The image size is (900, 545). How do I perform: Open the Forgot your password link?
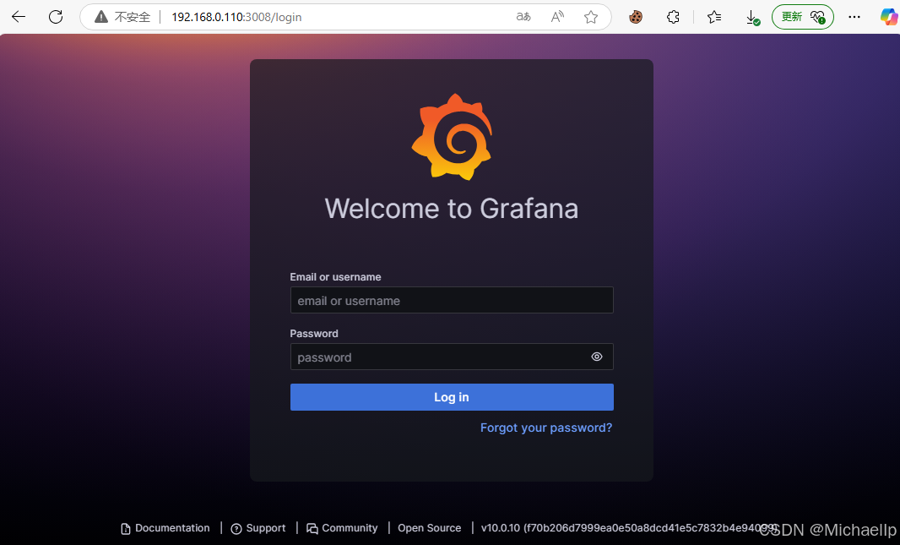tap(546, 428)
